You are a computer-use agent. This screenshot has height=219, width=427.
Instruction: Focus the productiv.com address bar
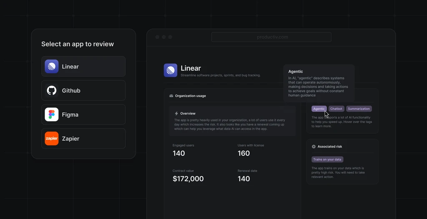point(271,37)
